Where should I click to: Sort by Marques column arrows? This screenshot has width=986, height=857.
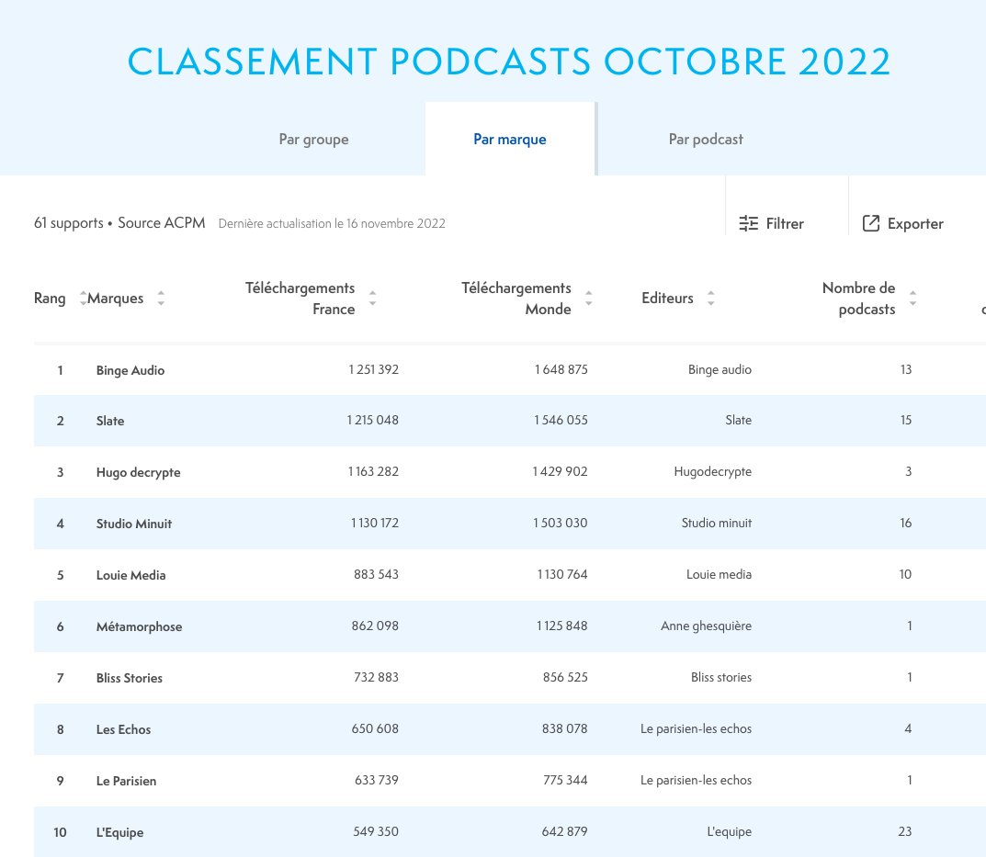coord(161,298)
